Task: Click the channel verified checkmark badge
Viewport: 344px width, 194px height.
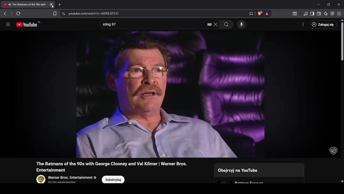Action: (x=95, y=178)
